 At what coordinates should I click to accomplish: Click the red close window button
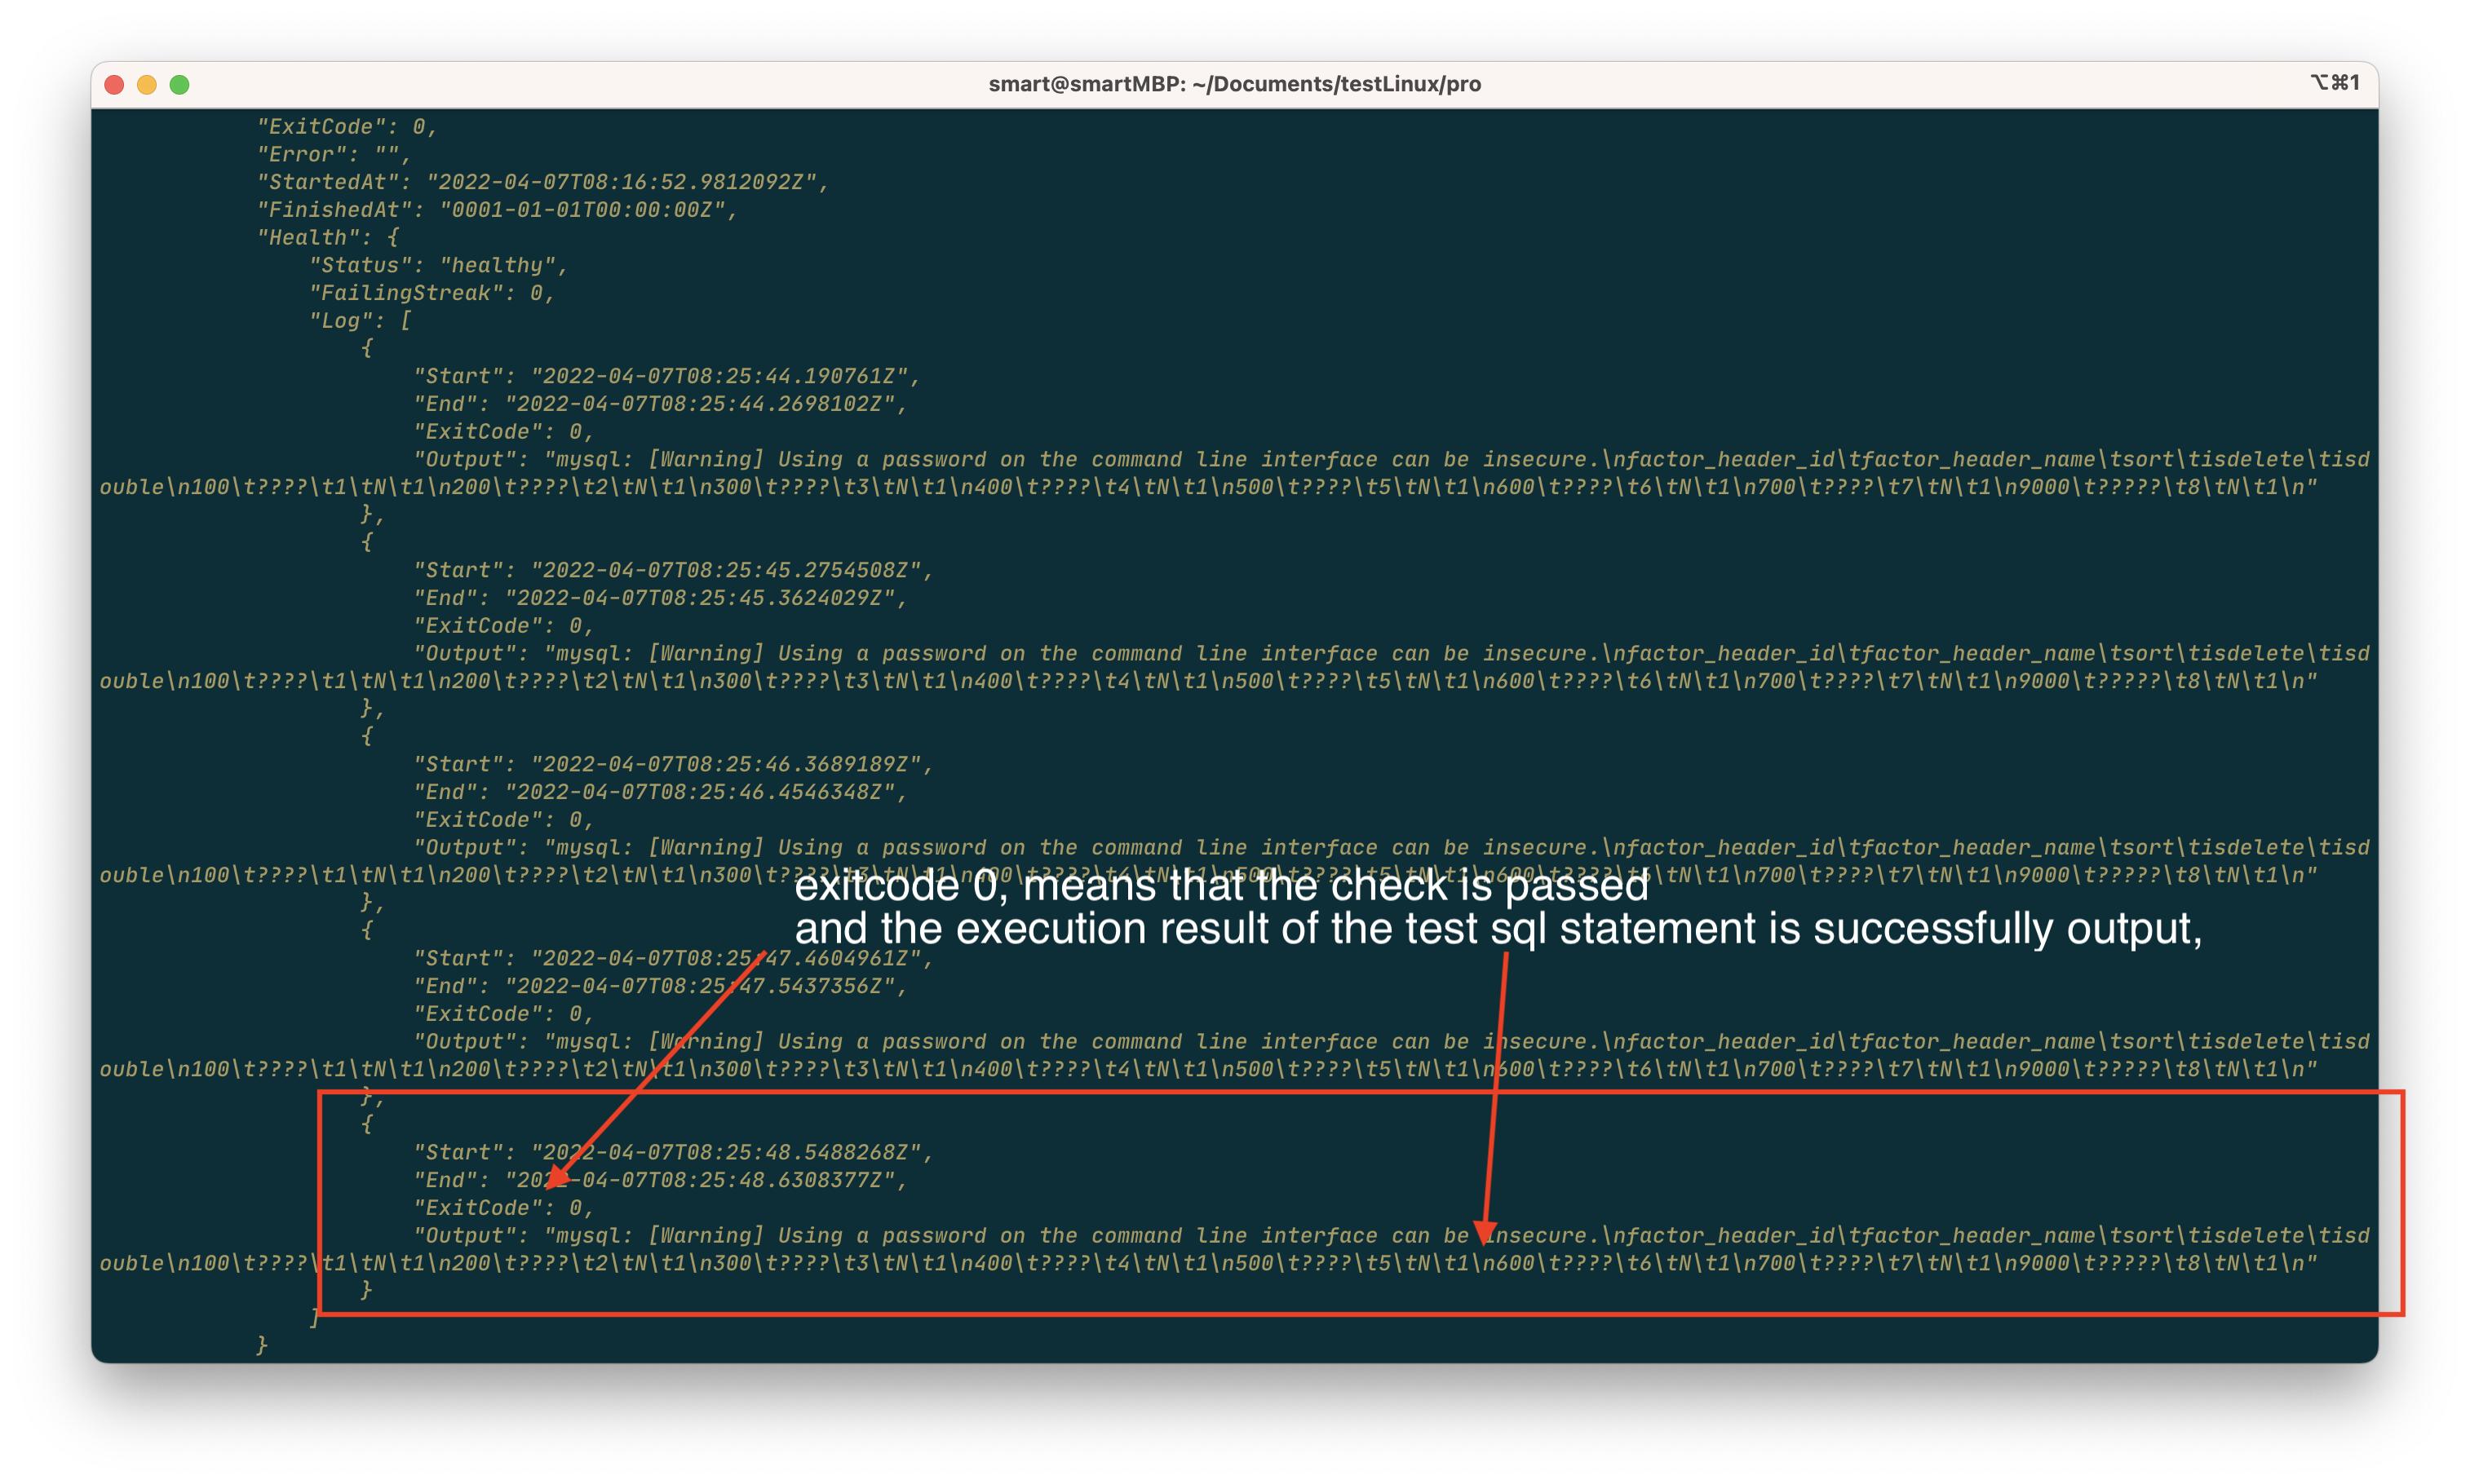pyautogui.click(x=114, y=85)
